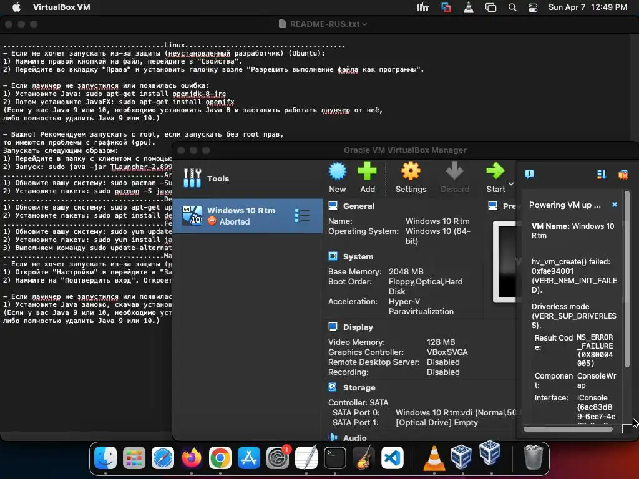The image size is (639, 479).
Task: Click the 'Windows 10 Rtm.vdi' SATA Port 0 text
Action: 456,413
